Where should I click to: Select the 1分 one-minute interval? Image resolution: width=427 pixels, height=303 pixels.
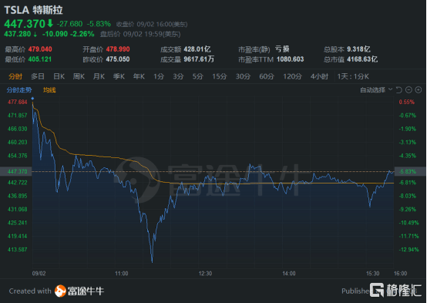pyautogui.click(x=159, y=76)
